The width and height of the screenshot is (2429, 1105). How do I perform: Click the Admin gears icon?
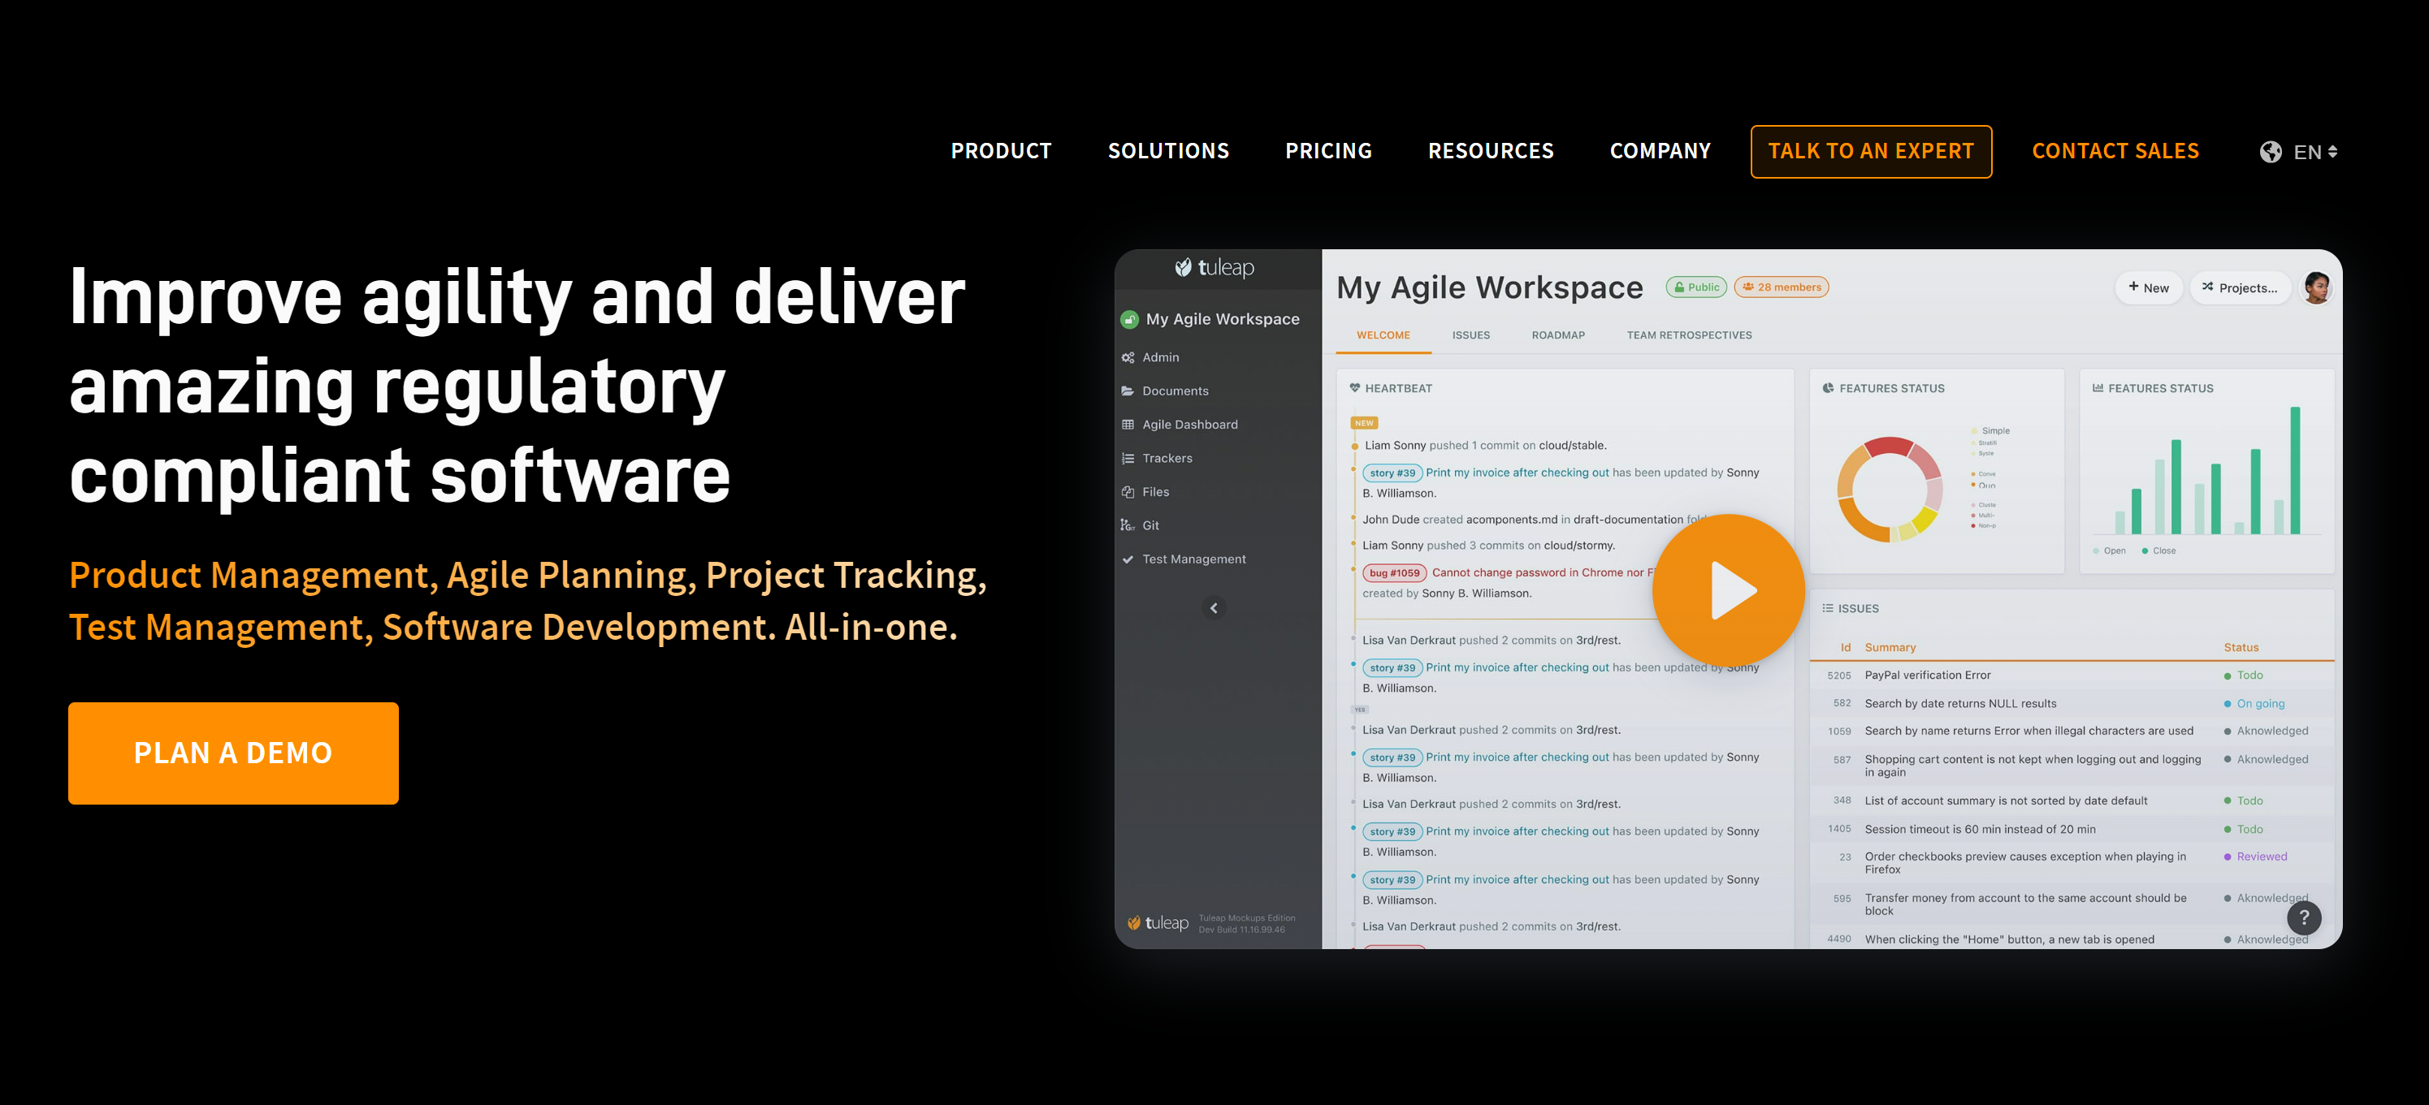1128,358
